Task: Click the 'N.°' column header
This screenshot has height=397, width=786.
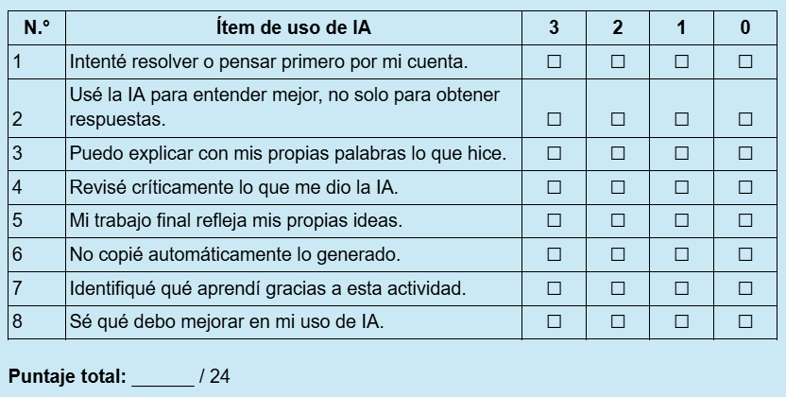Action: [37, 28]
